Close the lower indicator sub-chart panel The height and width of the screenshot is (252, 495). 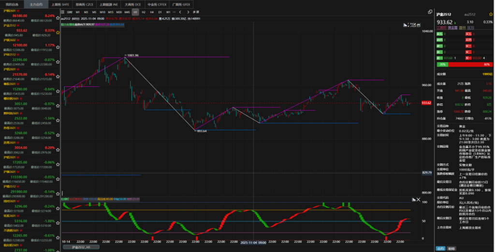pos(419,199)
